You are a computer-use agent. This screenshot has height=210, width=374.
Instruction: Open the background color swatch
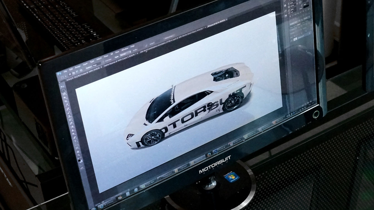coord(81,162)
